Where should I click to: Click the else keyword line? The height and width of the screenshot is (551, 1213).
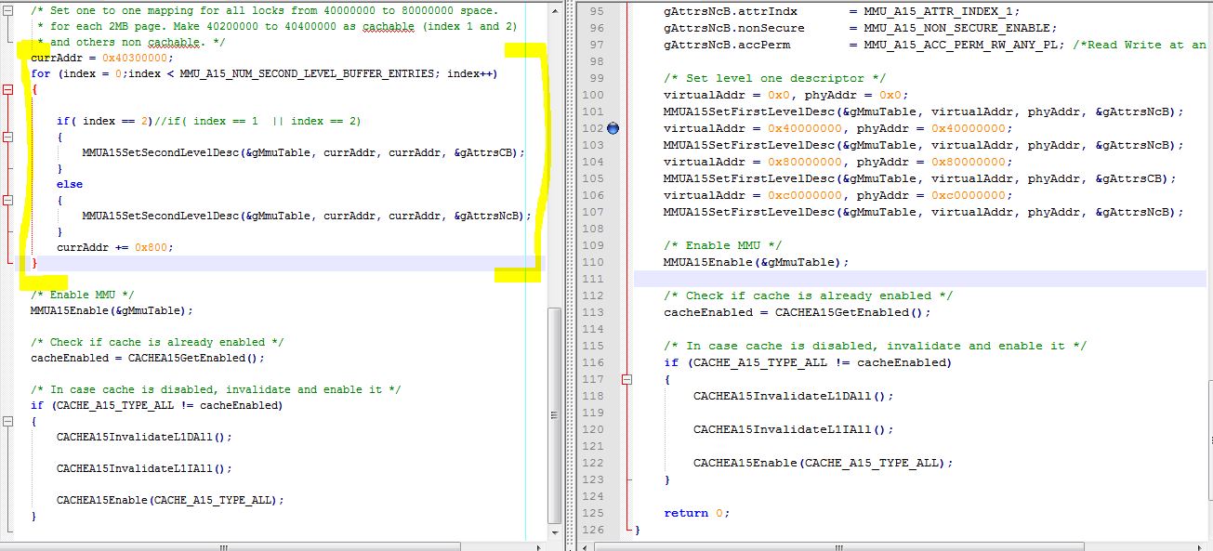point(69,184)
